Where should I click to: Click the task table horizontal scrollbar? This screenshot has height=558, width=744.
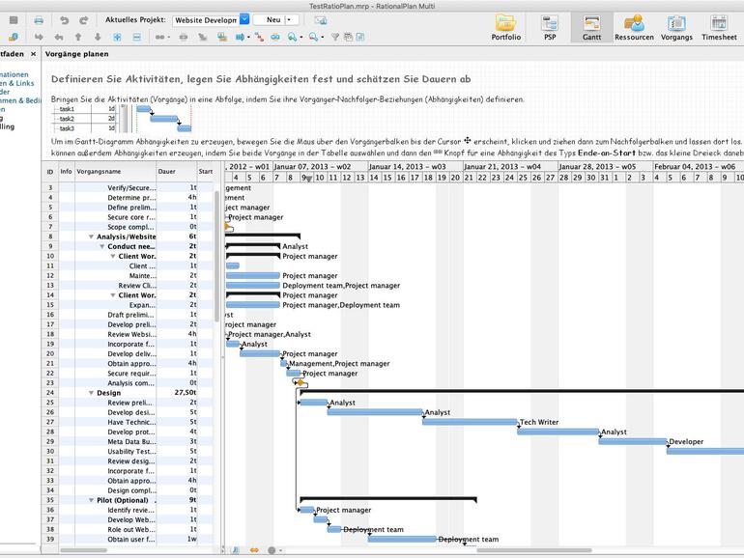coord(83,550)
